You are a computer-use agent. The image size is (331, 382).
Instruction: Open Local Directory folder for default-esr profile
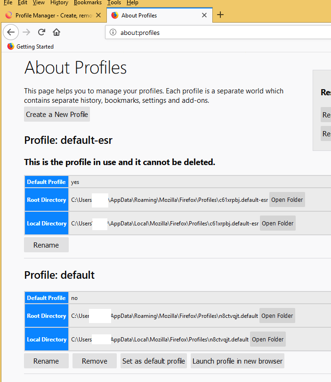(277, 223)
